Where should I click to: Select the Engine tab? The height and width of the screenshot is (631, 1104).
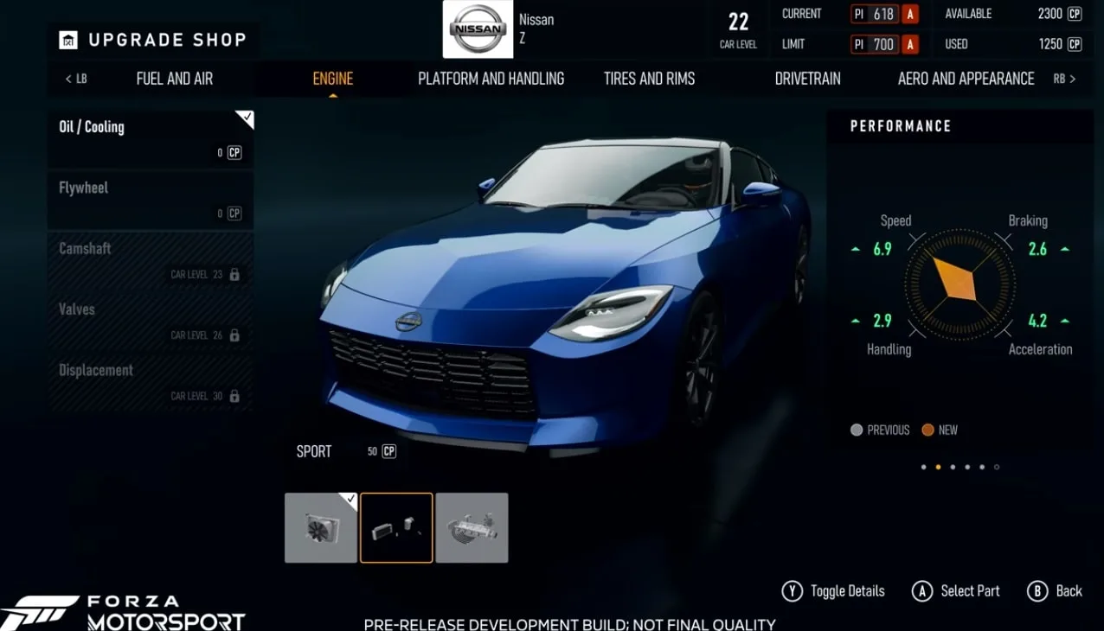point(332,79)
